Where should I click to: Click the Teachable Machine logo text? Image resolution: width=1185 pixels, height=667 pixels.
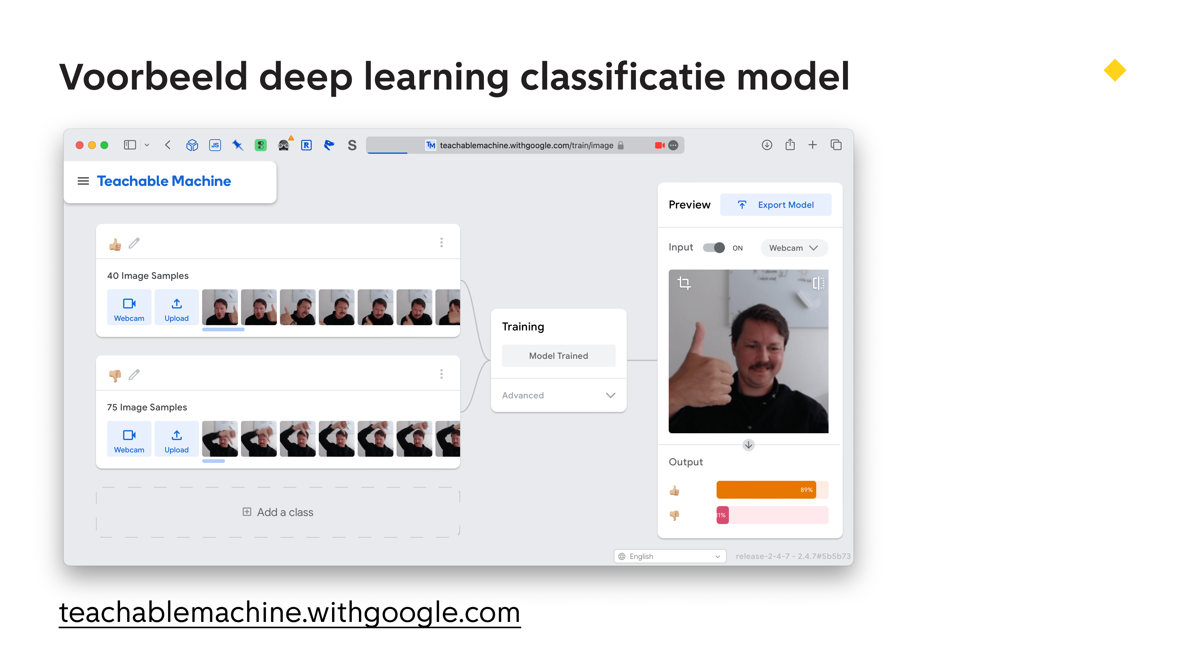(164, 181)
